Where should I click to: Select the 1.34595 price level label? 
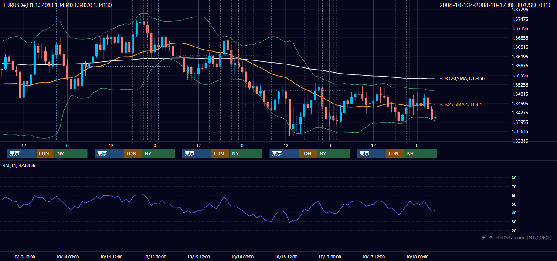click(x=520, y=104)
